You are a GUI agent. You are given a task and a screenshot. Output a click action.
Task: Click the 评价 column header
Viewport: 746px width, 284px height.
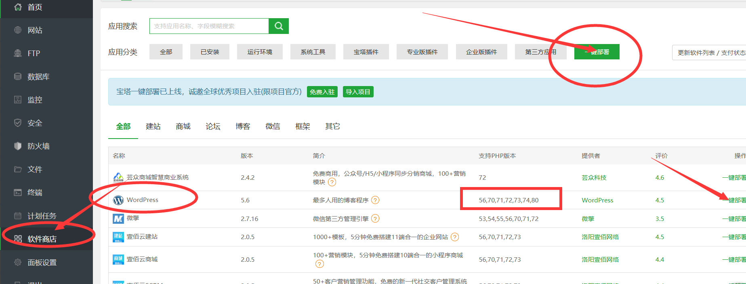coord(661,156)
